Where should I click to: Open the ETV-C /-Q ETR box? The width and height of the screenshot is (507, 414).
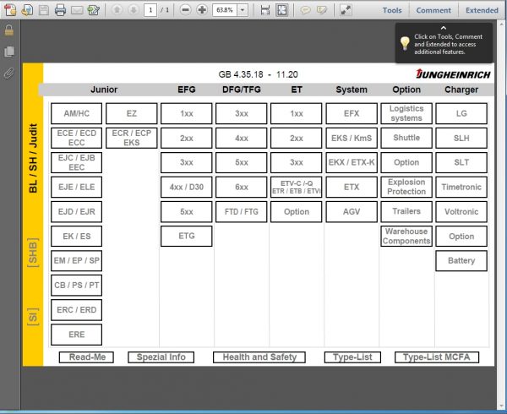coord(297,187)
